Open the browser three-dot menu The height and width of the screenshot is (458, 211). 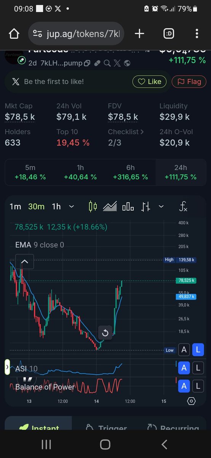pyautogui.click(x=197, y=34)
